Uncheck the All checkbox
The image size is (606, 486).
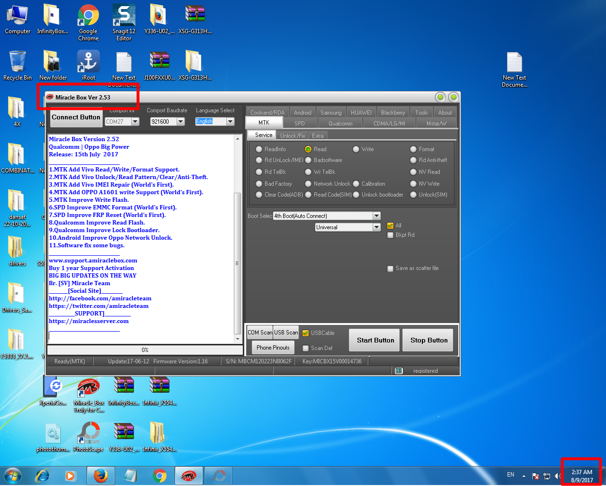(391, 225)
